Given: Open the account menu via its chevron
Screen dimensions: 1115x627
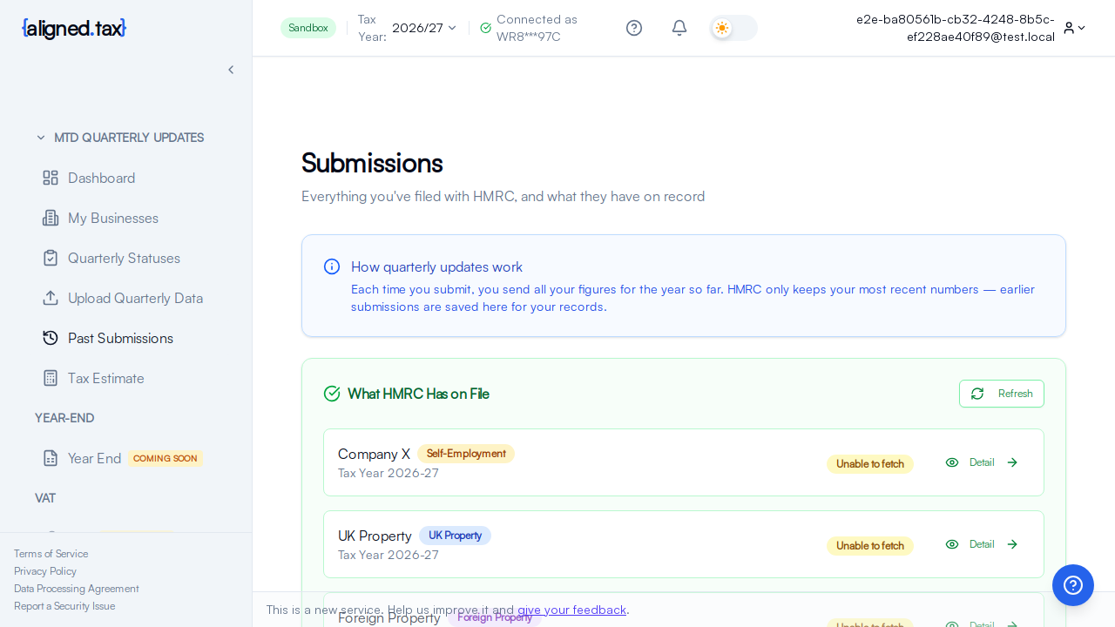Looking at the screenshot, I should 1081,28.
